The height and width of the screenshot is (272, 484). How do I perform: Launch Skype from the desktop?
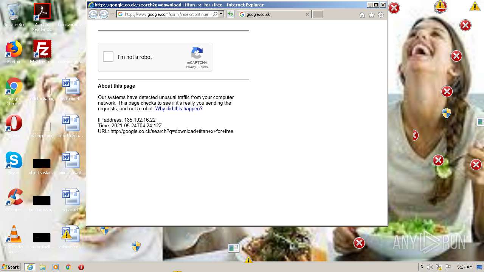(14, 163)
